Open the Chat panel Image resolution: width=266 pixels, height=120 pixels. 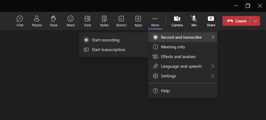20,21
